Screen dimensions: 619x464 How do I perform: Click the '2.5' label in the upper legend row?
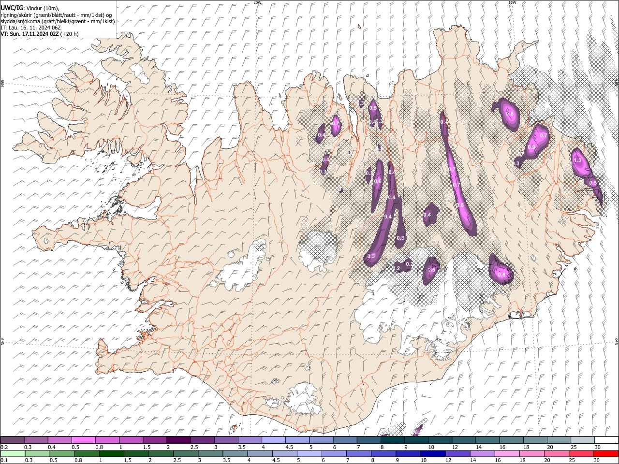(194, 447)
